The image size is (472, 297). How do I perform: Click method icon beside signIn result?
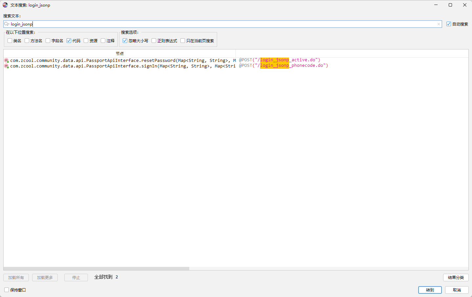point(6,66)
